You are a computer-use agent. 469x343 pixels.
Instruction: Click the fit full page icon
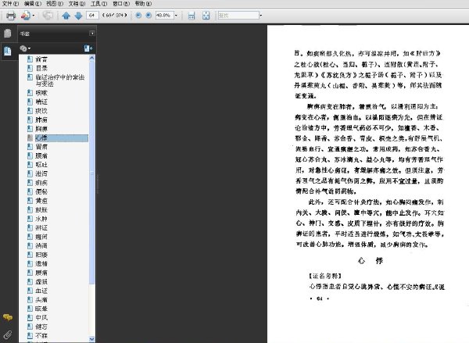(206, 16)
